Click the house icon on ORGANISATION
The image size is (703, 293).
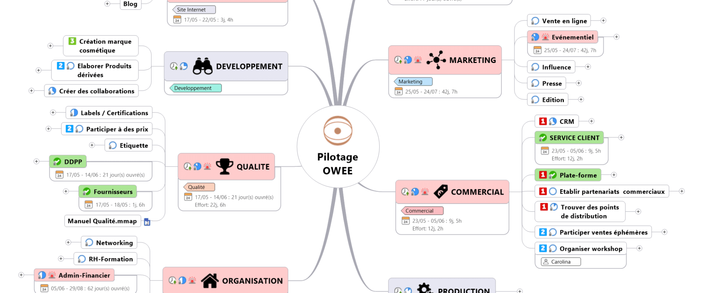click(210, 281)
